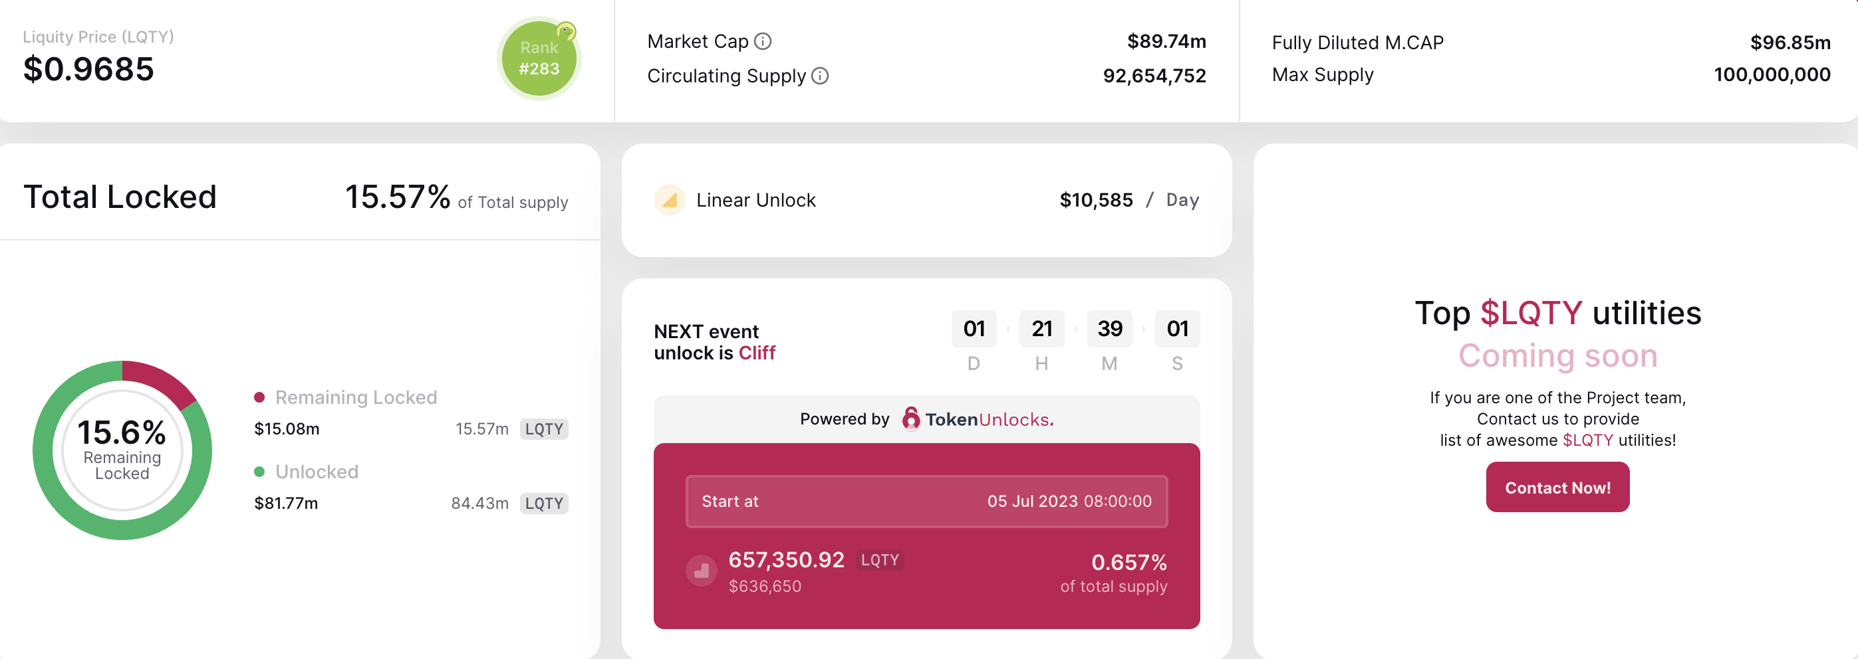The height and width of the screenshot is (659, 1858).
Task: Click the countdown days box
Action: click(x=974, y=329)
